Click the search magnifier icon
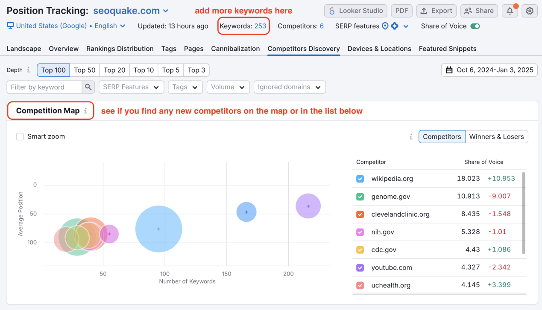This screenshot has width=542, height=310. click(88, 87)
